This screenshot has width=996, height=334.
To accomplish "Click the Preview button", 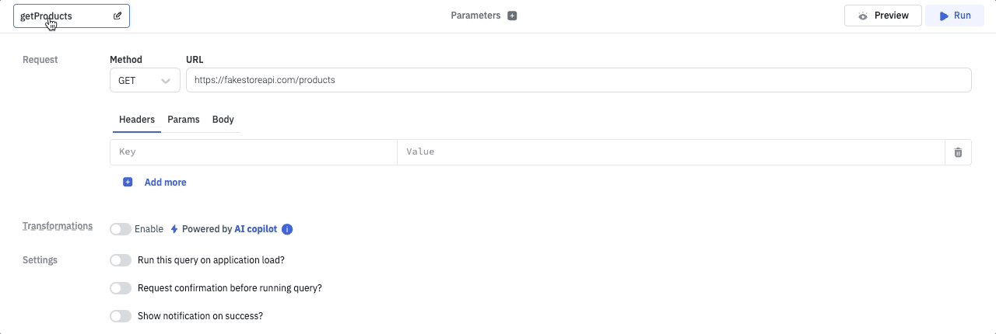I will tap(883, 16).
